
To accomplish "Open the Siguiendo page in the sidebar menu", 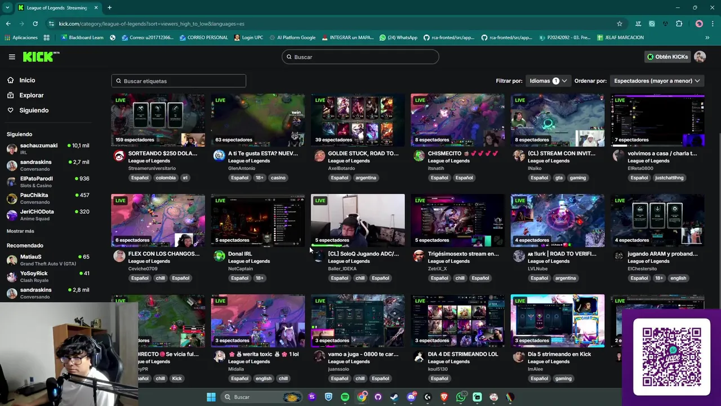I will [34, 111].
